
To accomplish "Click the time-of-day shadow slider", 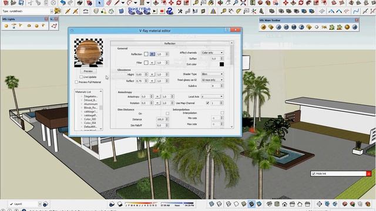I will (177, 204).
